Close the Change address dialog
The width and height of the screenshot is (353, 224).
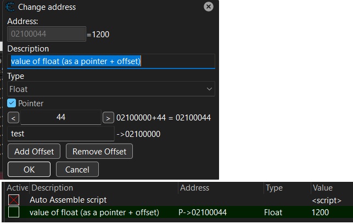(x=208, y=7)
